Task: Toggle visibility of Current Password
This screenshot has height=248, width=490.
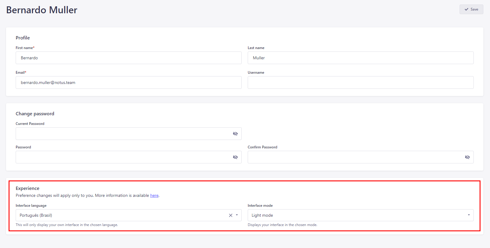Action: (235, 134)
